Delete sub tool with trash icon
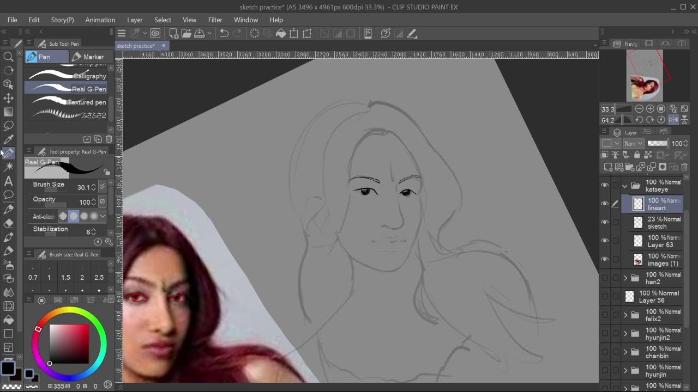The width and height of the screenshot is (698, 392). [109, 139]
